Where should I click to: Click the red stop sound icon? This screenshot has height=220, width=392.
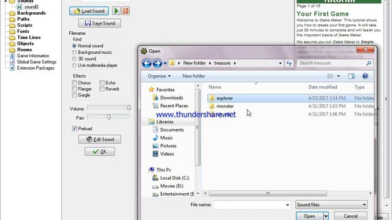(126, 11)
